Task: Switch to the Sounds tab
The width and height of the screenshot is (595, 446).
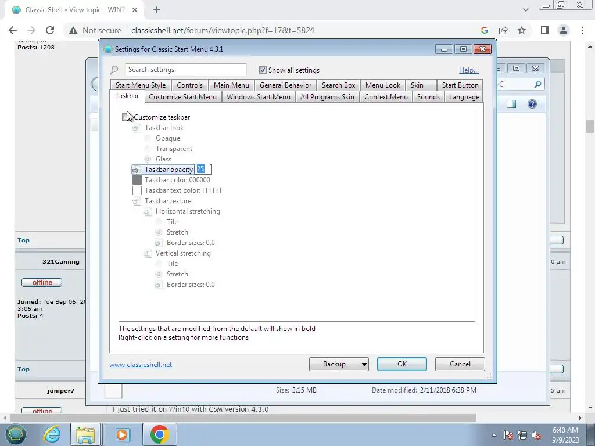Action: click(x=428, y=97)
